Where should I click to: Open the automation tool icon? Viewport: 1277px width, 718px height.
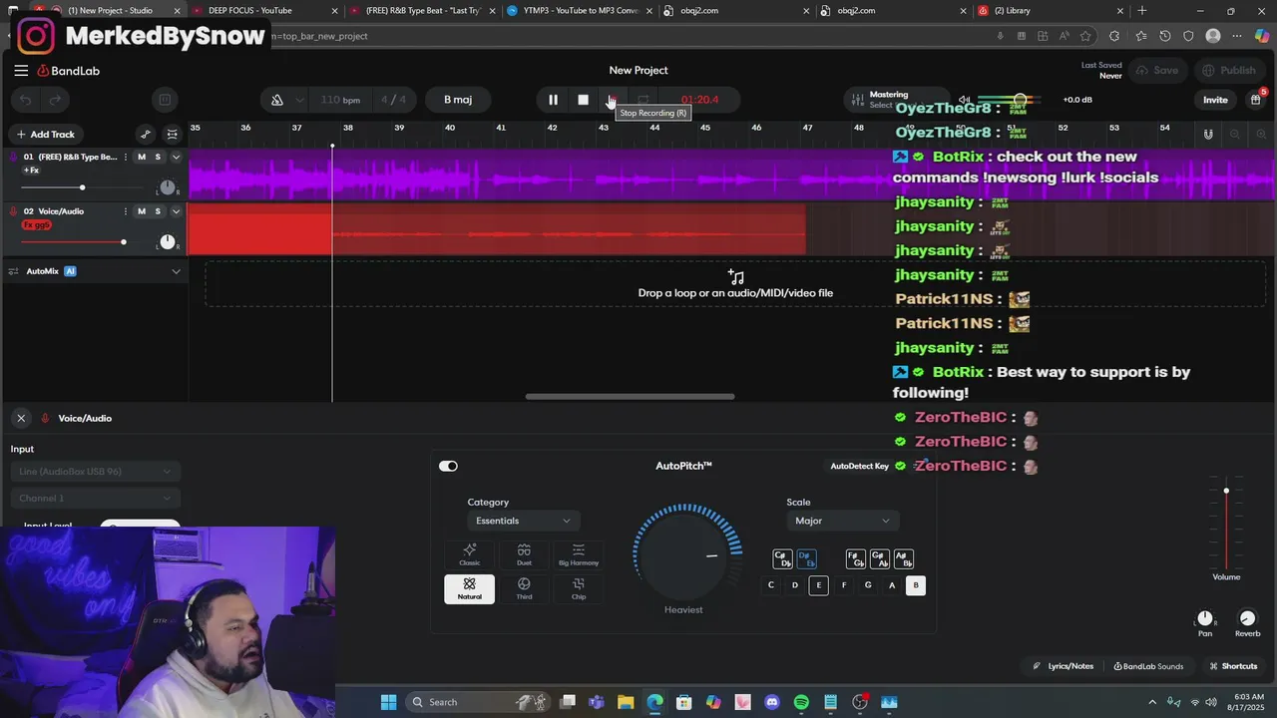click(x=146, y=135)
